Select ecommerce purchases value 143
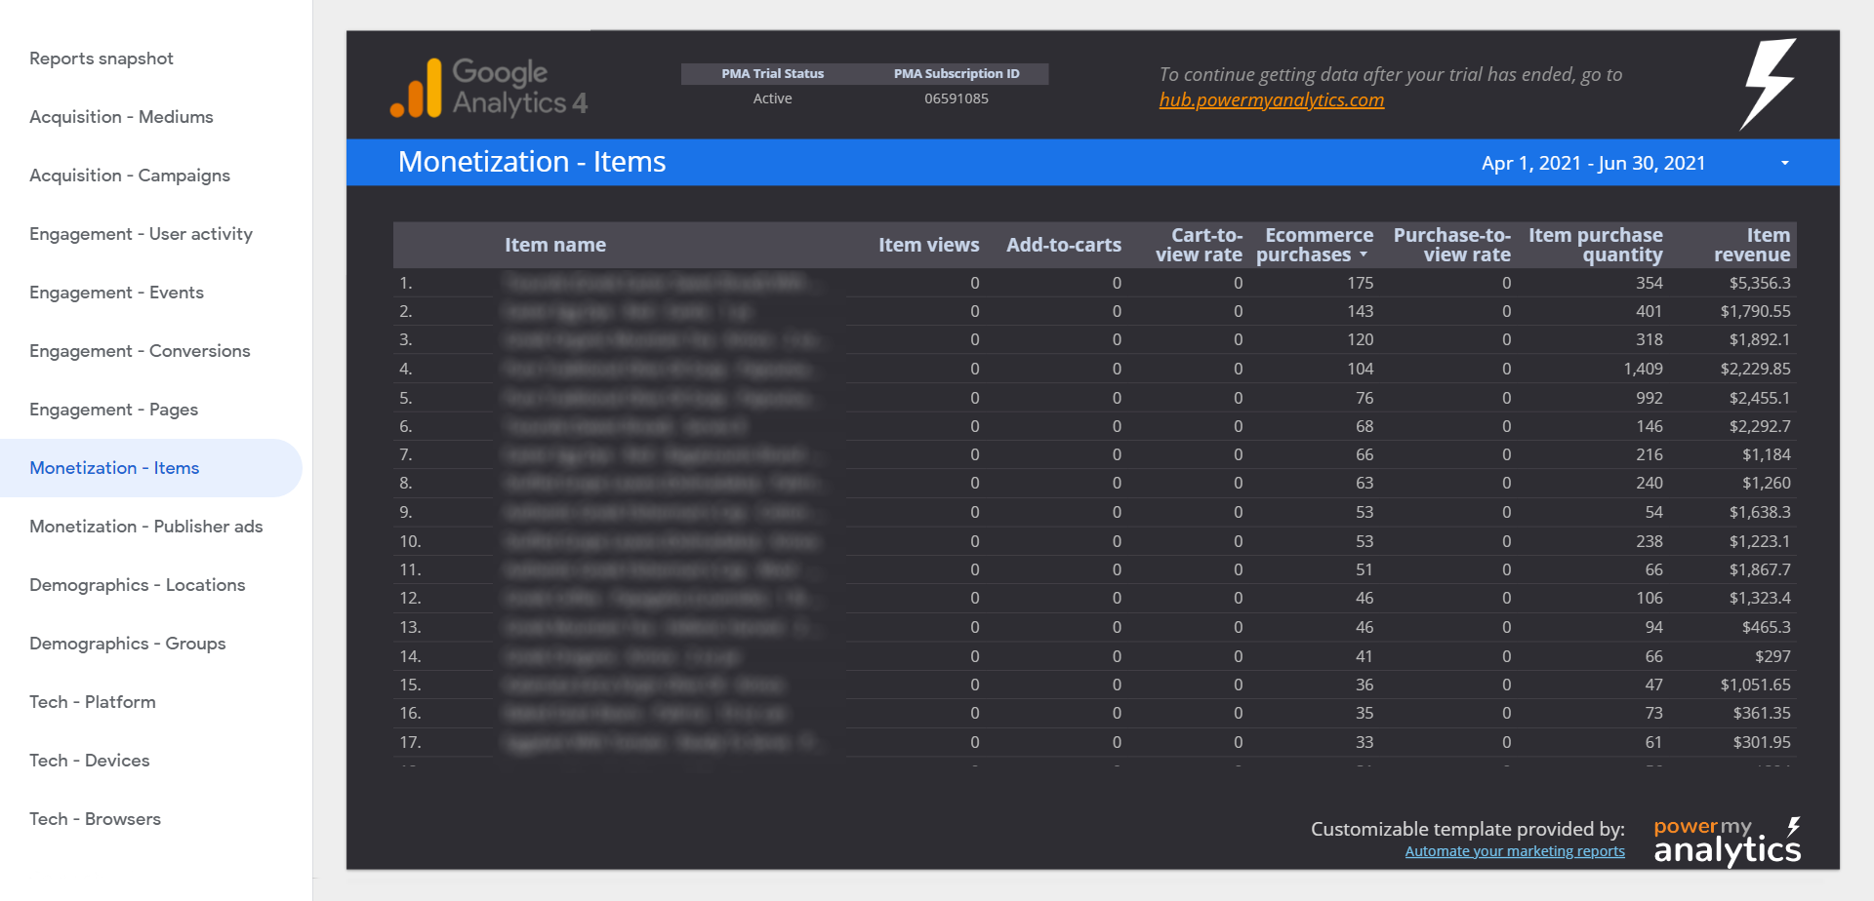 (1360, 311)
